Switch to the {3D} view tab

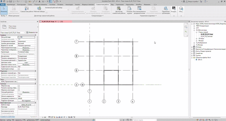[61, 22]
